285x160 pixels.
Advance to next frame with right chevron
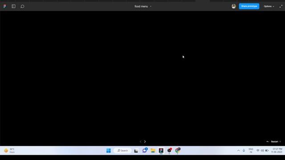tap(145, 141)
